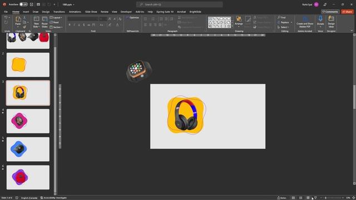Click the Share button
Image resolution: width=356 pixels, height=200 pixels.
tap(347, 12)
